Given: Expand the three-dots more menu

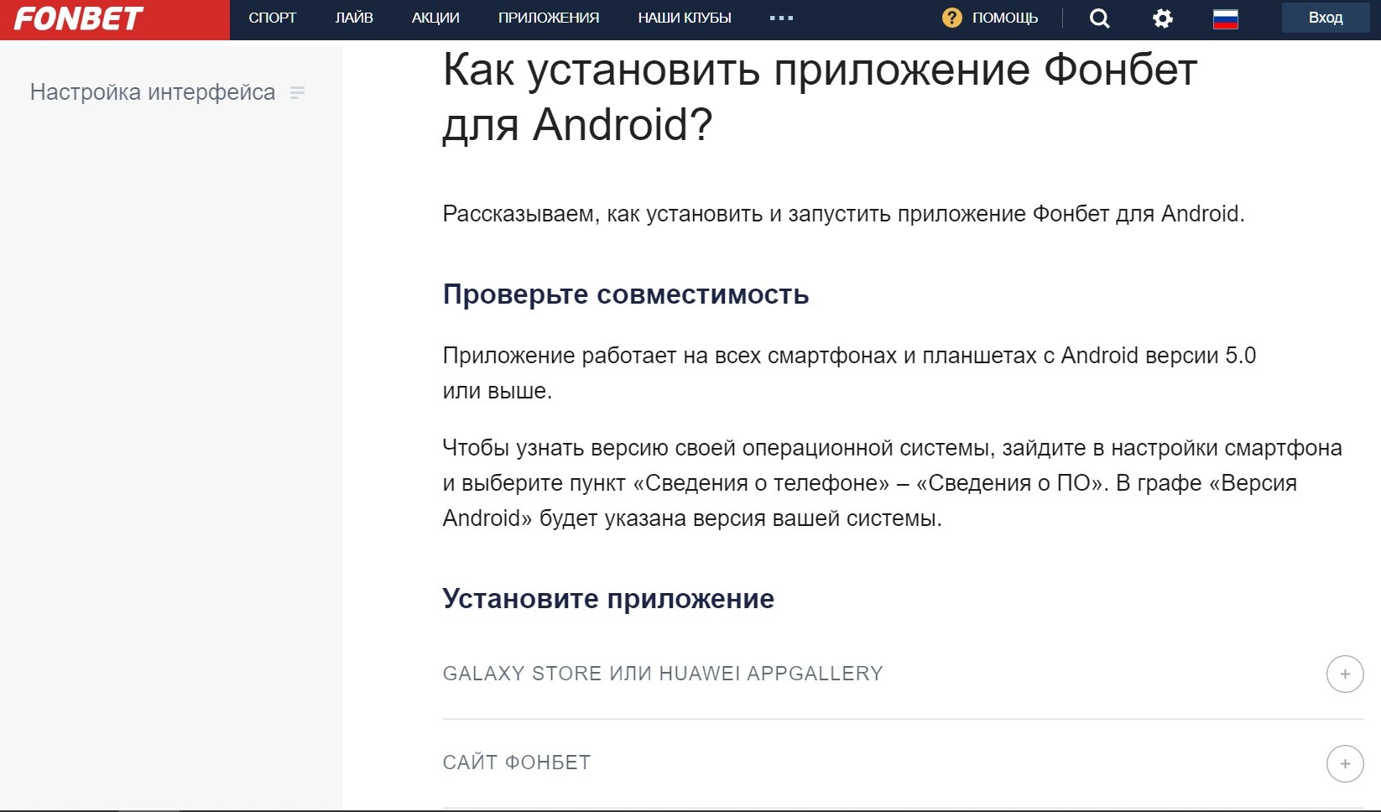Looking at the screenshot, I should pos(781,18).
